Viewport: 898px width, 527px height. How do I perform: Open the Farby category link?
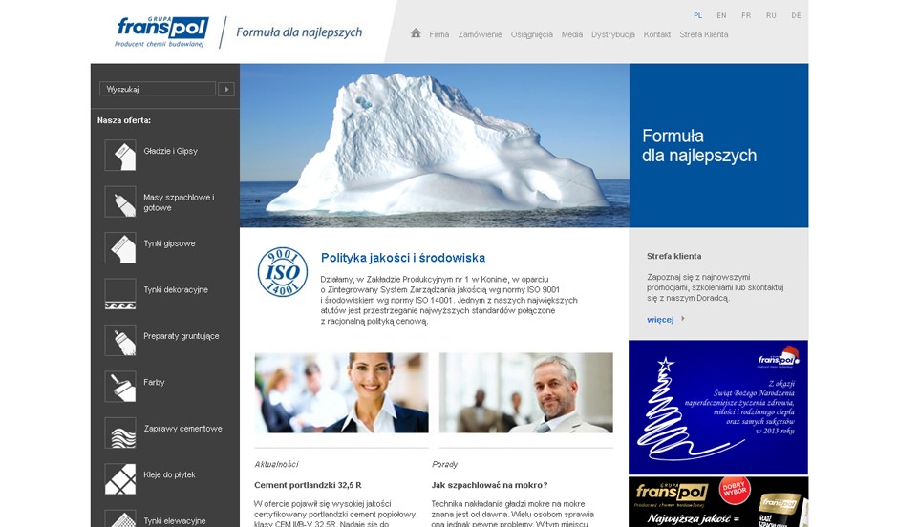[154, 382]
